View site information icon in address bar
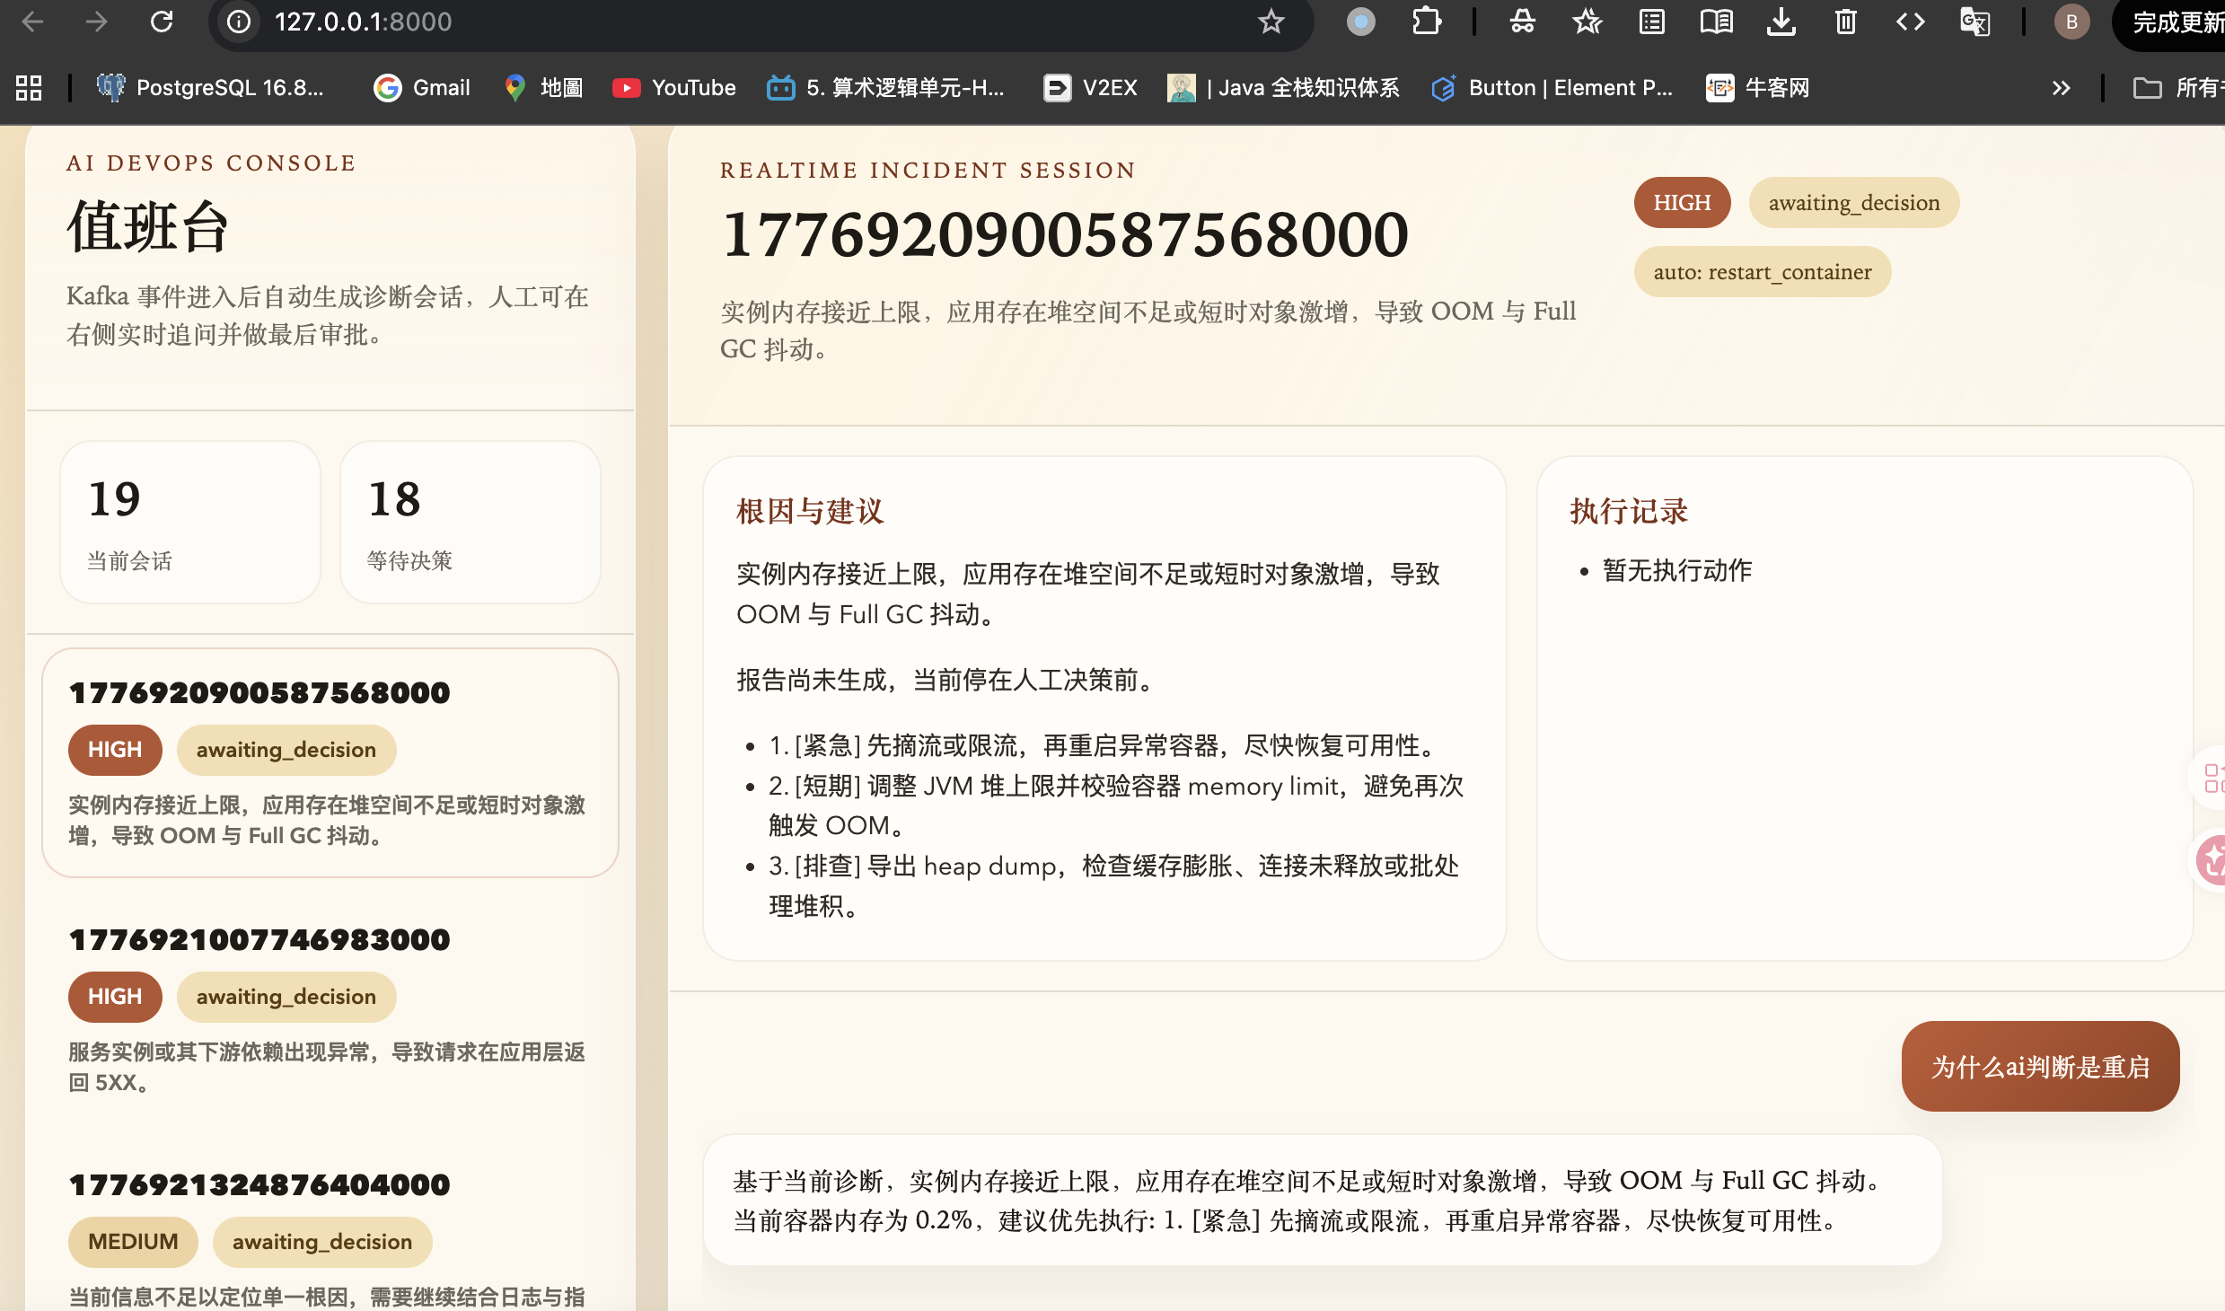2225x1311 pixels. pos(237,21)
